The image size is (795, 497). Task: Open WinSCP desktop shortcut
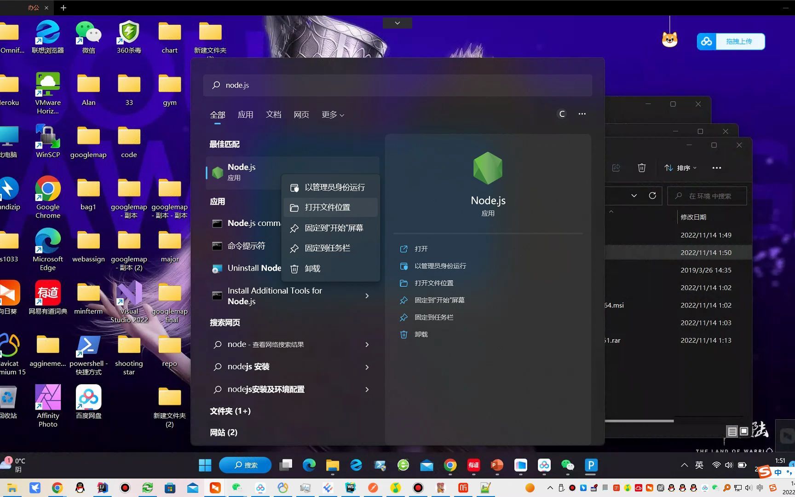[48, 141]
